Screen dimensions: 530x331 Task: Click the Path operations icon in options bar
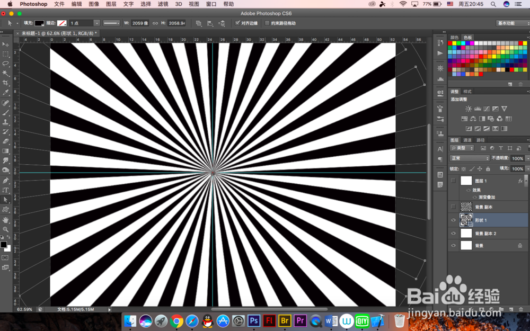point(199,23)
